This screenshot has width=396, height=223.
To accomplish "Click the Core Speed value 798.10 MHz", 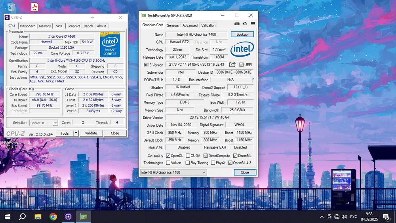I will [45, 94].
